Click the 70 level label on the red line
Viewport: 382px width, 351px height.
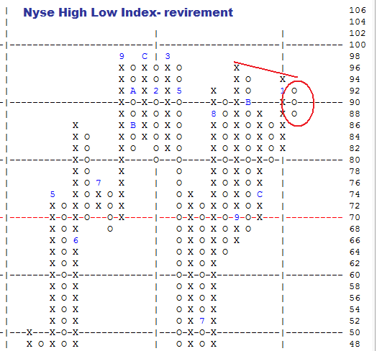click(x=355, y=217)
